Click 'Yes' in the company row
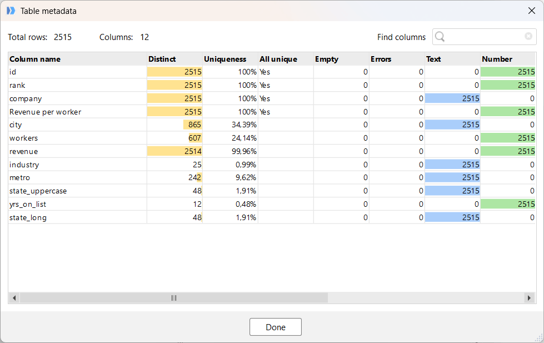Image resolution: width=544 pixels, height=343 pixels. click(264, 98)
